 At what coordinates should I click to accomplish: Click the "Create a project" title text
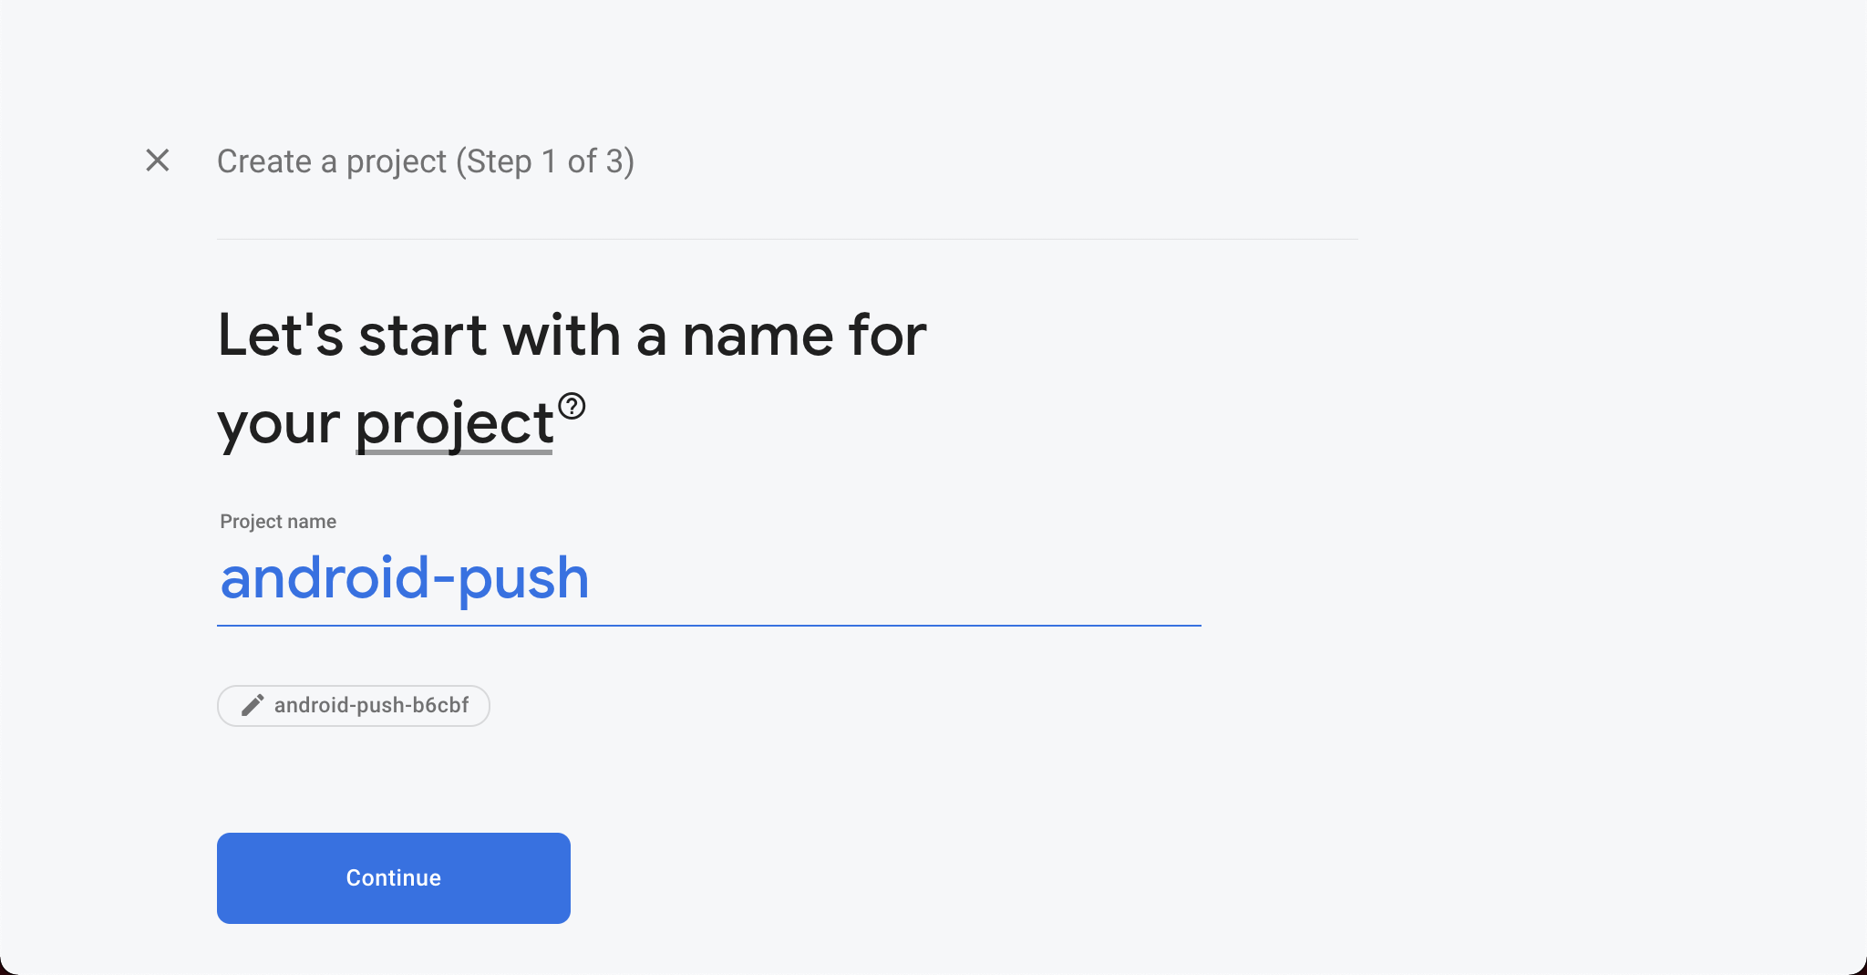(x=332, y=161)
